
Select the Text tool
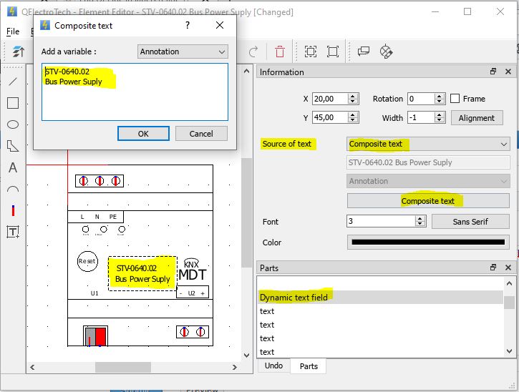pos(12,168)
